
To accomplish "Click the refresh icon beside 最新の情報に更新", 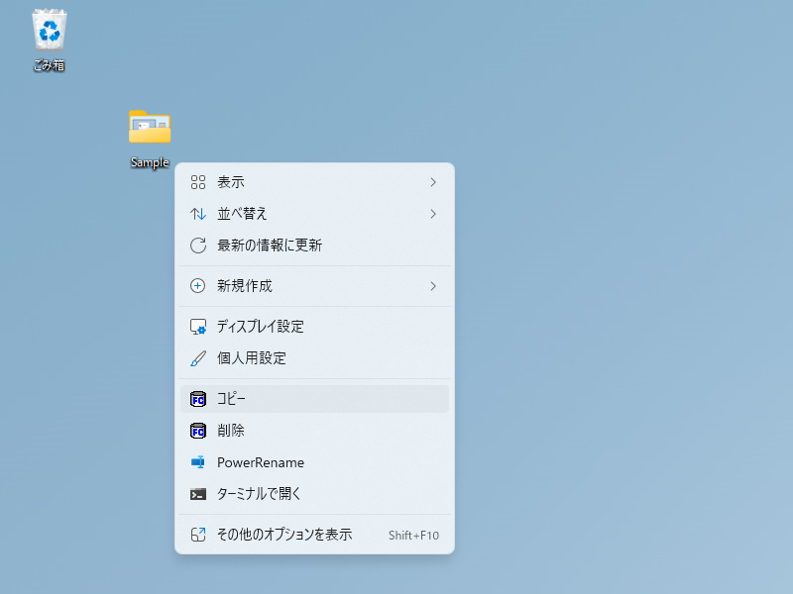I will point(198,246).
